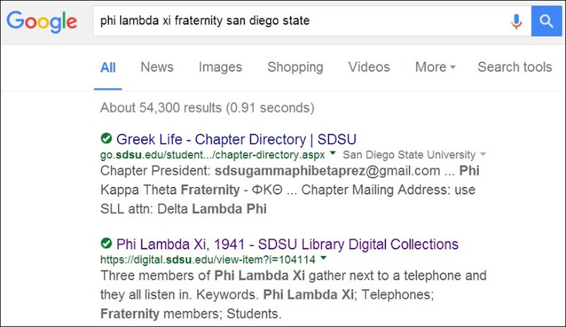Click the microphone voice search icon
The image size is (566, 327).
[516, 21]
